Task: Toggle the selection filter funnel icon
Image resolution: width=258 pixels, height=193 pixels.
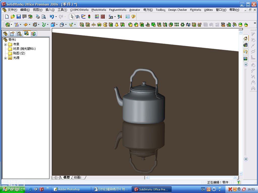Action: click(x=78, y=17)
